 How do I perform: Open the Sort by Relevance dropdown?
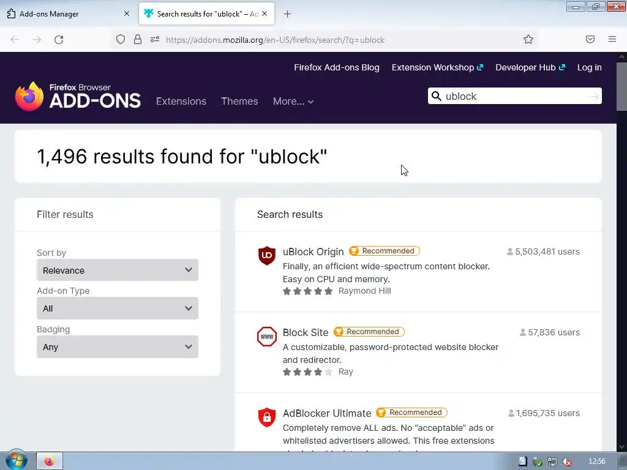tap(118, 270)
